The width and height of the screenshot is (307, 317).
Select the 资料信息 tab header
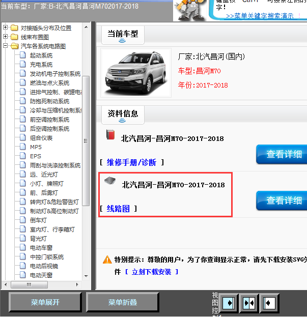(123, 114)
